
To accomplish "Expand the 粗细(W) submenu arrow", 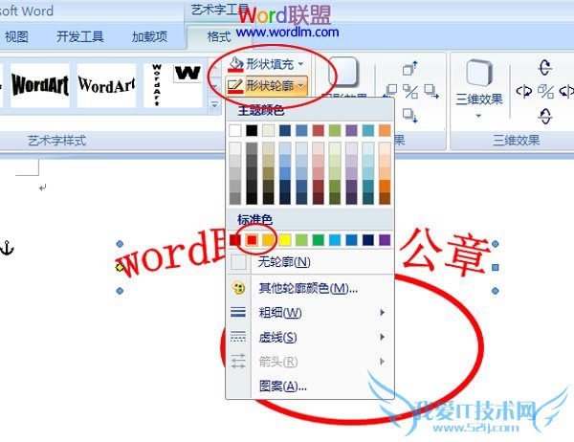I will tap(382, 313).
